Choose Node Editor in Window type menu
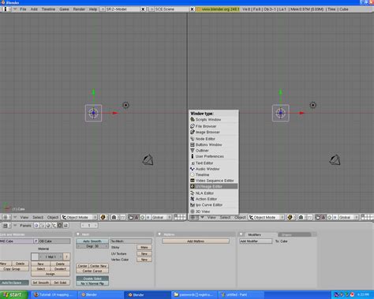Viewport: 374px width, 299px height. click(214, 139)
